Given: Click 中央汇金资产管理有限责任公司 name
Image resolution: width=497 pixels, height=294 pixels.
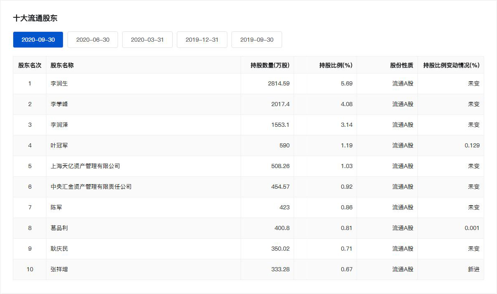Looking at the screenshot, I should [x=91, y=187].
